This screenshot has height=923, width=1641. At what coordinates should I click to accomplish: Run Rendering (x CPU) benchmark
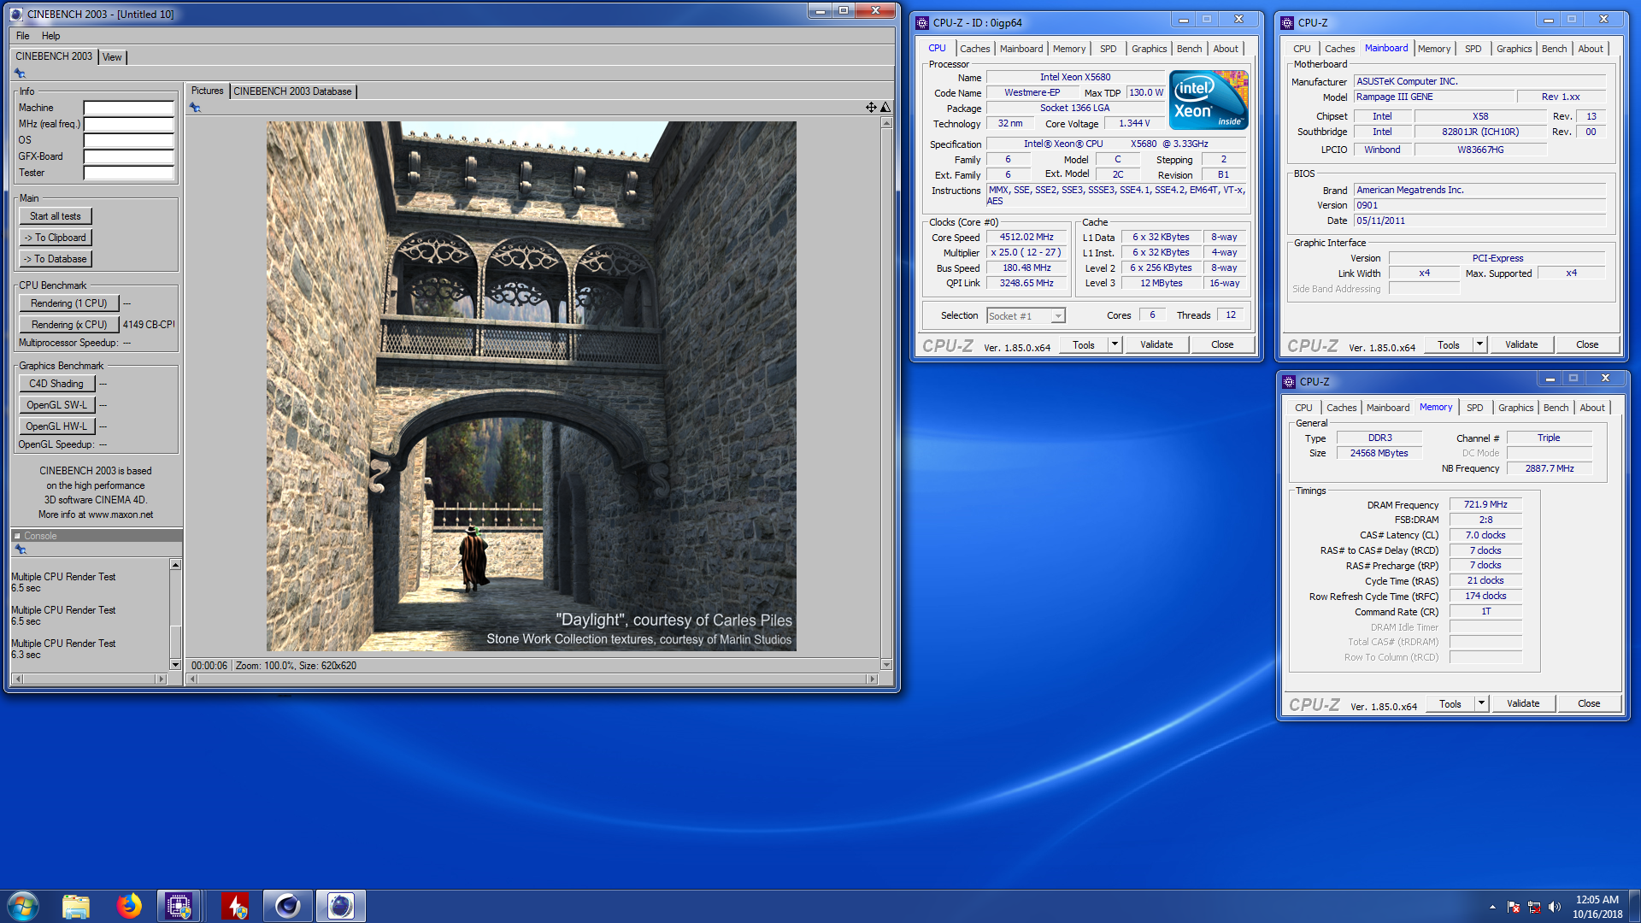pyautogui.click(x=68, y=325)
